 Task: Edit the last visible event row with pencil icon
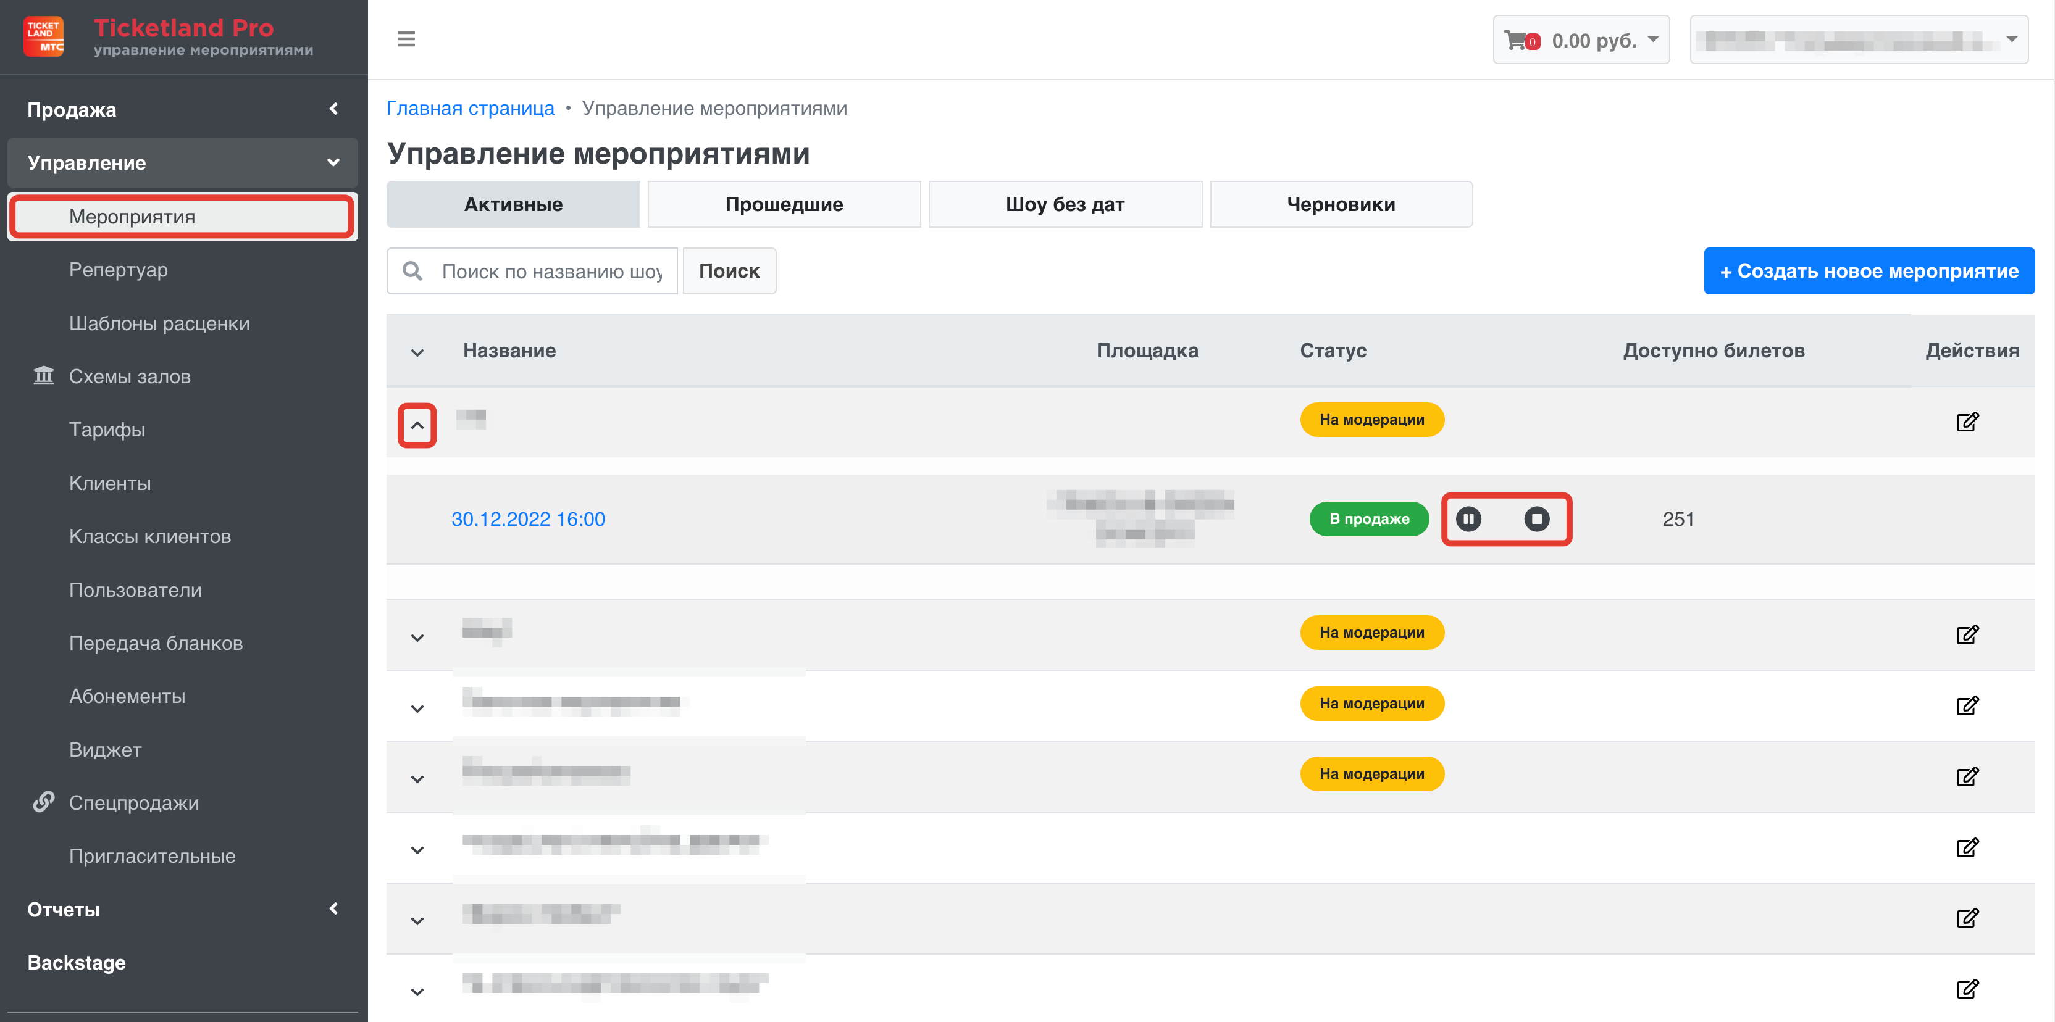(1967, 989)
